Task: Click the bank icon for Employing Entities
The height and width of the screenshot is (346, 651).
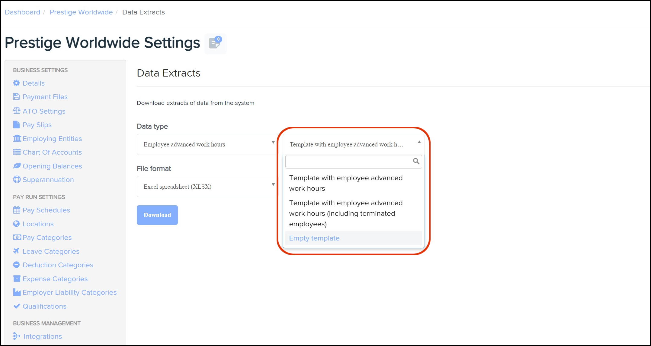Action: pyautogui.click(x=17, y=139)
